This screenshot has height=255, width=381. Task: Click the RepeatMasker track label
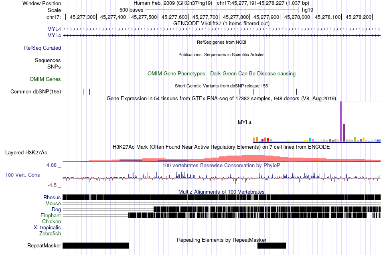pyautogui.click(x=44, y=245)
